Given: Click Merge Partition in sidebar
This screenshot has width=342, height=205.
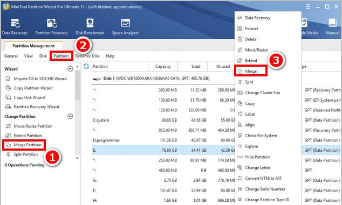Looking at the screenshot, I should [24, 145].
